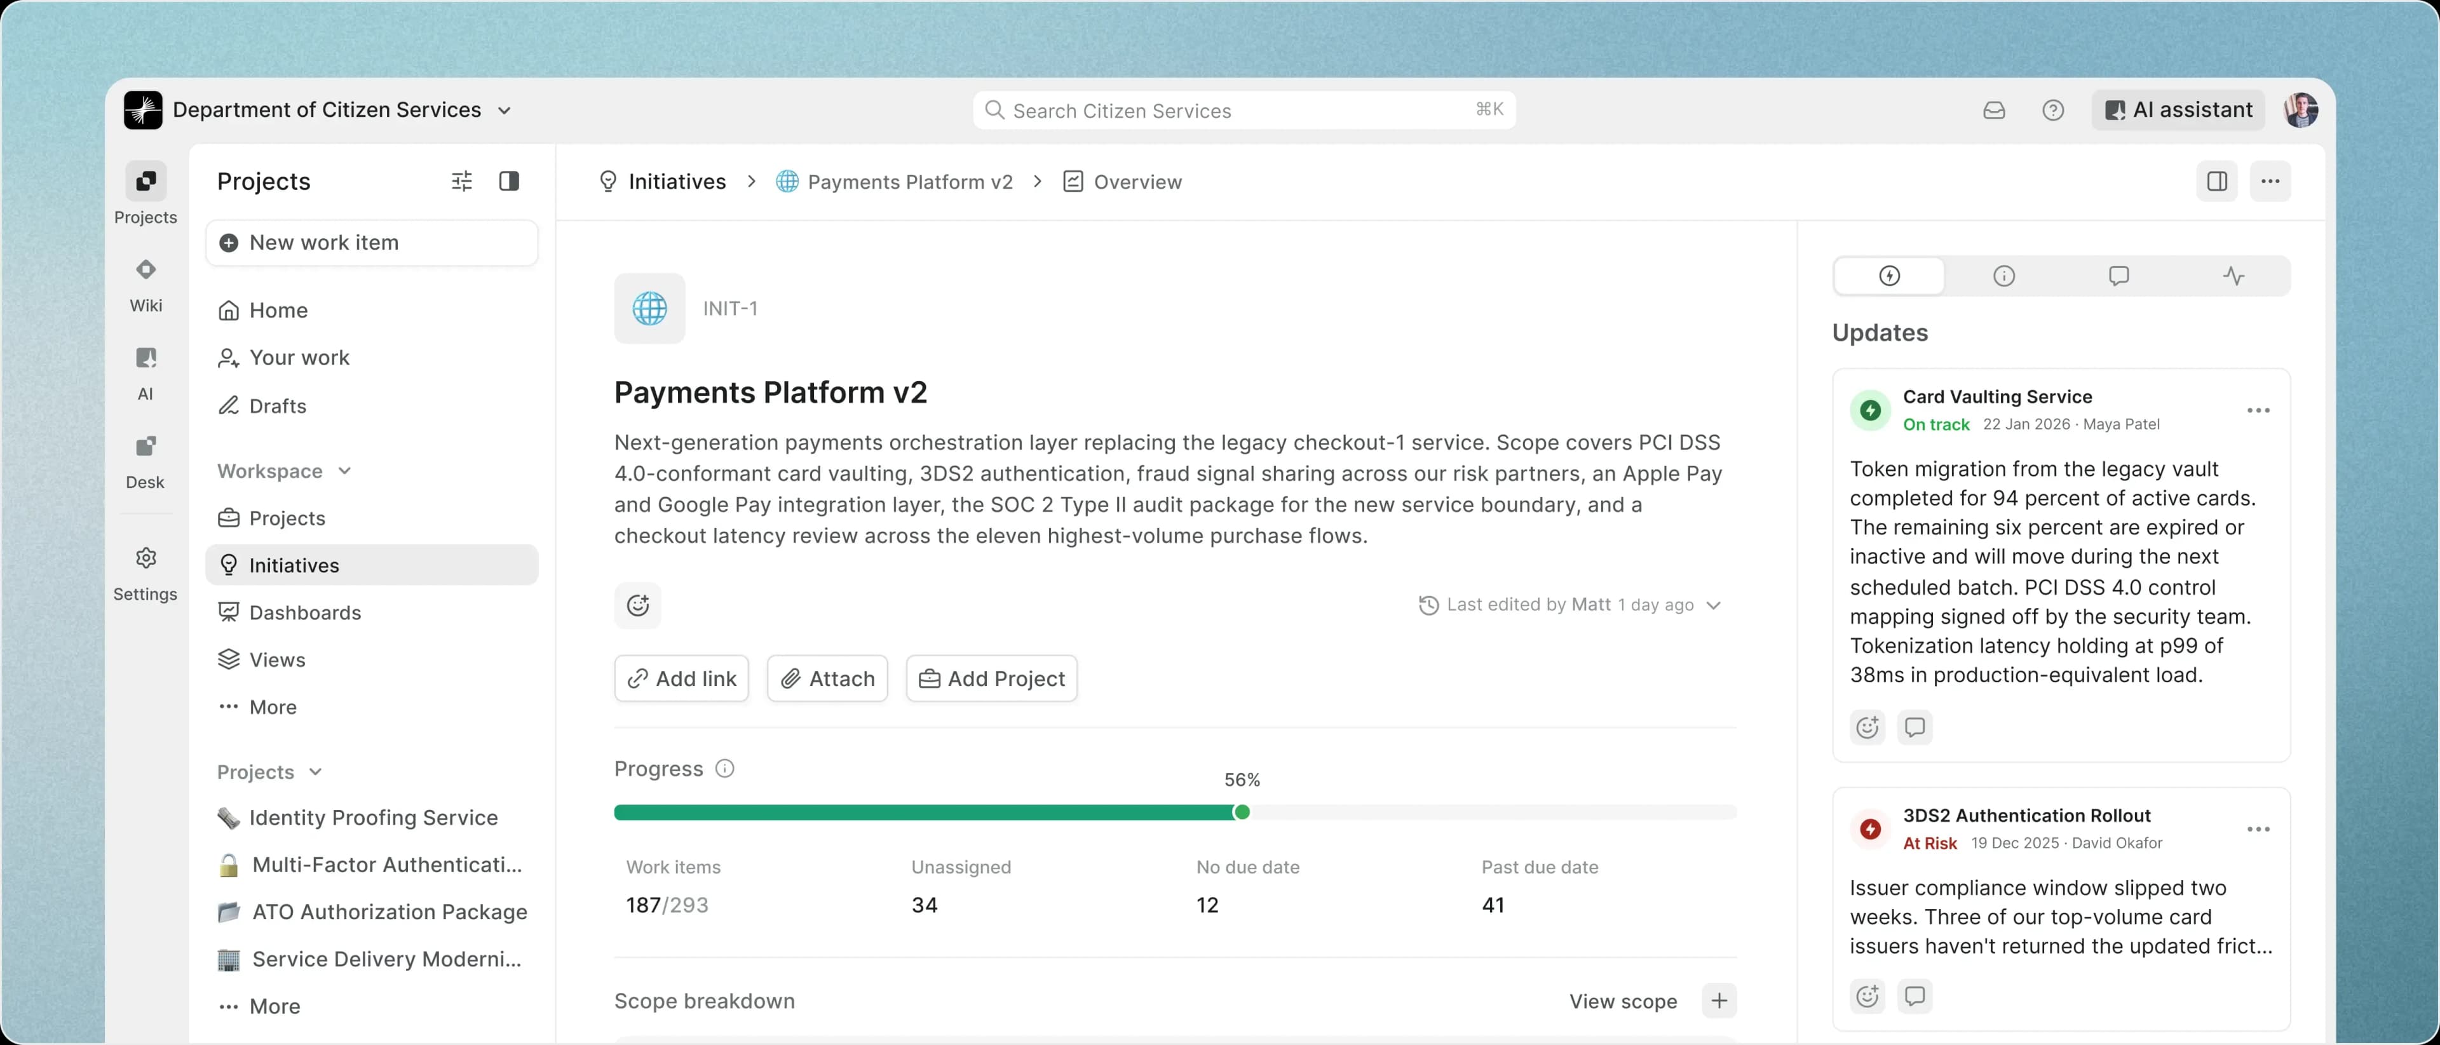Open ATO Authorization Package project
Viewport: 2440px width, 1045px height.
click(x=371, y=912)
